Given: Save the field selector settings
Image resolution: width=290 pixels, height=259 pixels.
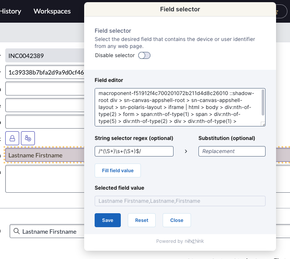Looking at the screenshot, I should (108, 220).
